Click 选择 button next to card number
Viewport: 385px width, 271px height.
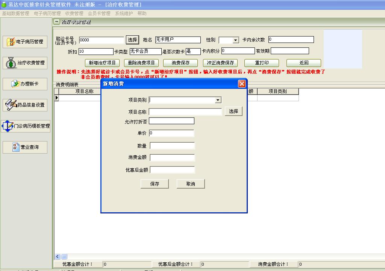[x=132, y=40]
